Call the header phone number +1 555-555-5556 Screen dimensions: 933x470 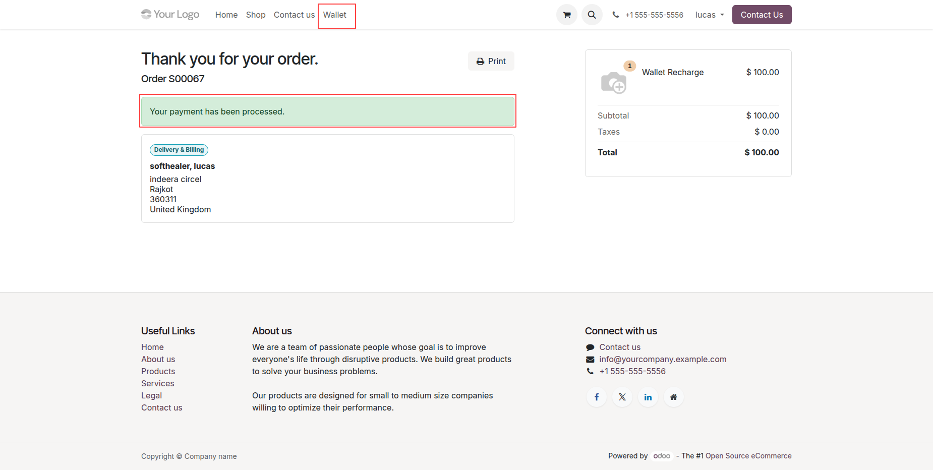(x=654, y=15)
